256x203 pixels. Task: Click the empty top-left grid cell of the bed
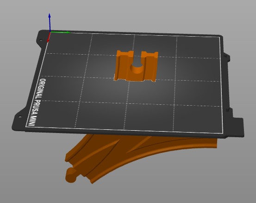[69, 43]
